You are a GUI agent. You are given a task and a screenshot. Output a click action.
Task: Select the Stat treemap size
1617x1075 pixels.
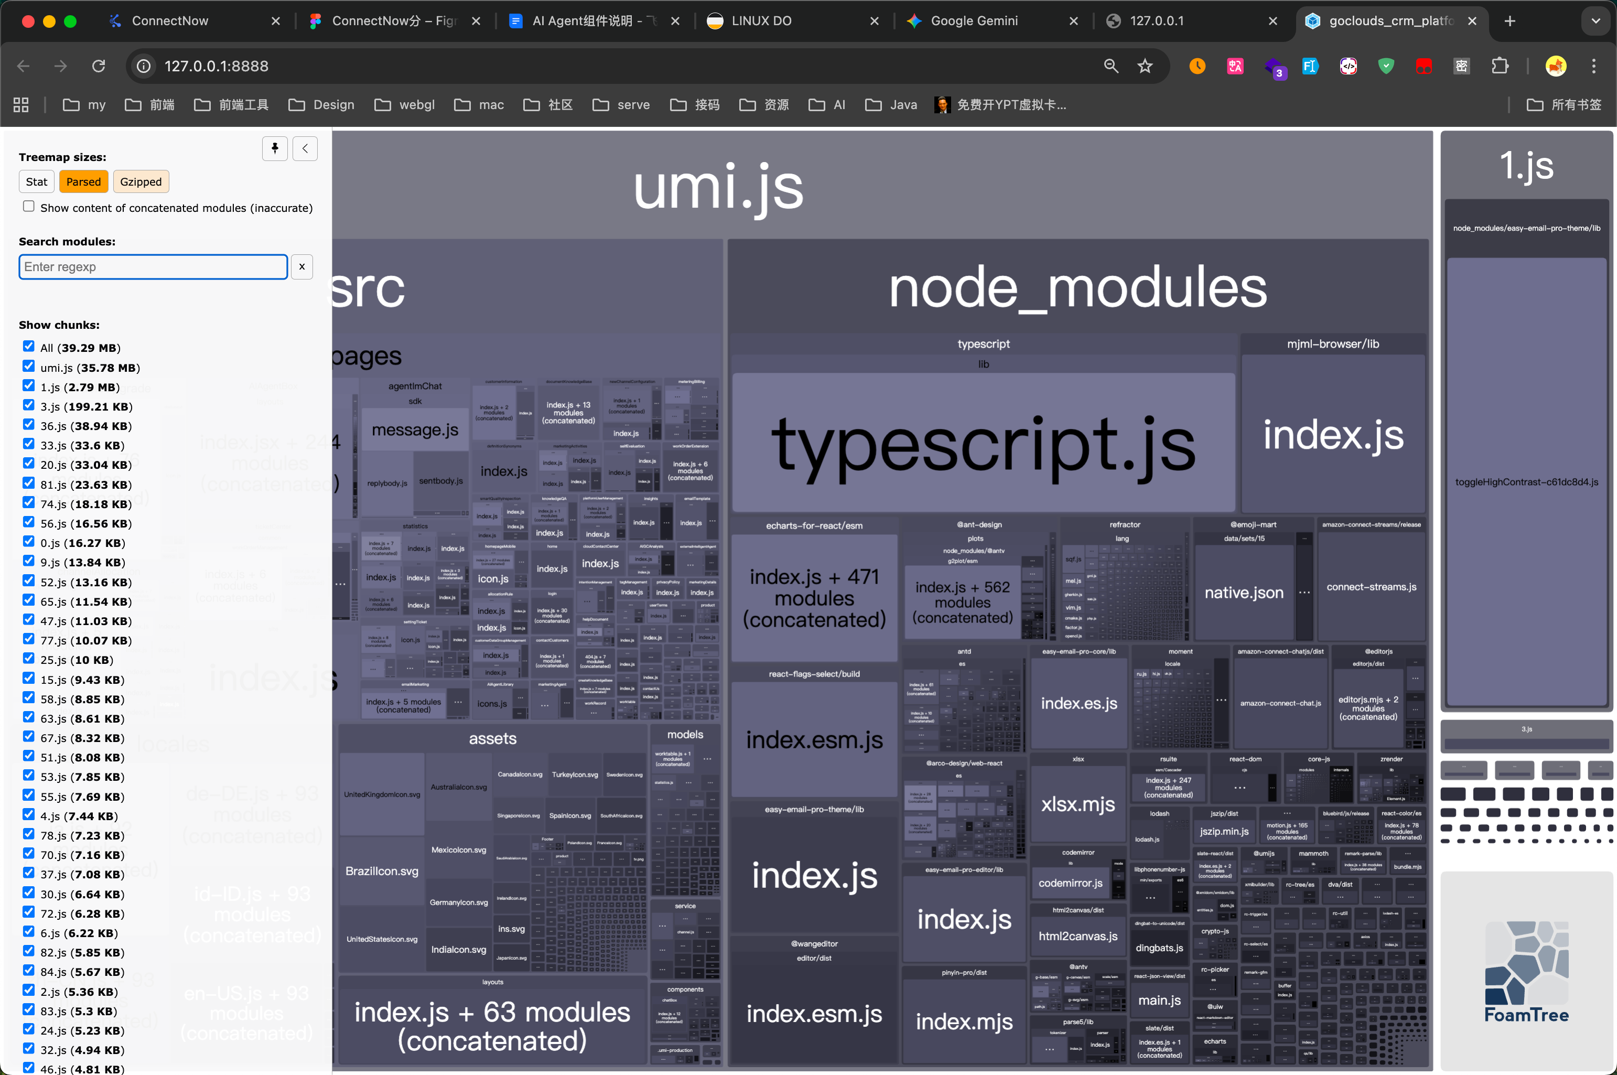tap(36, 181)
